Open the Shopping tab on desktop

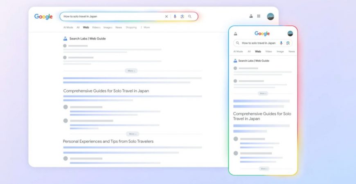(x=131, y=27)
